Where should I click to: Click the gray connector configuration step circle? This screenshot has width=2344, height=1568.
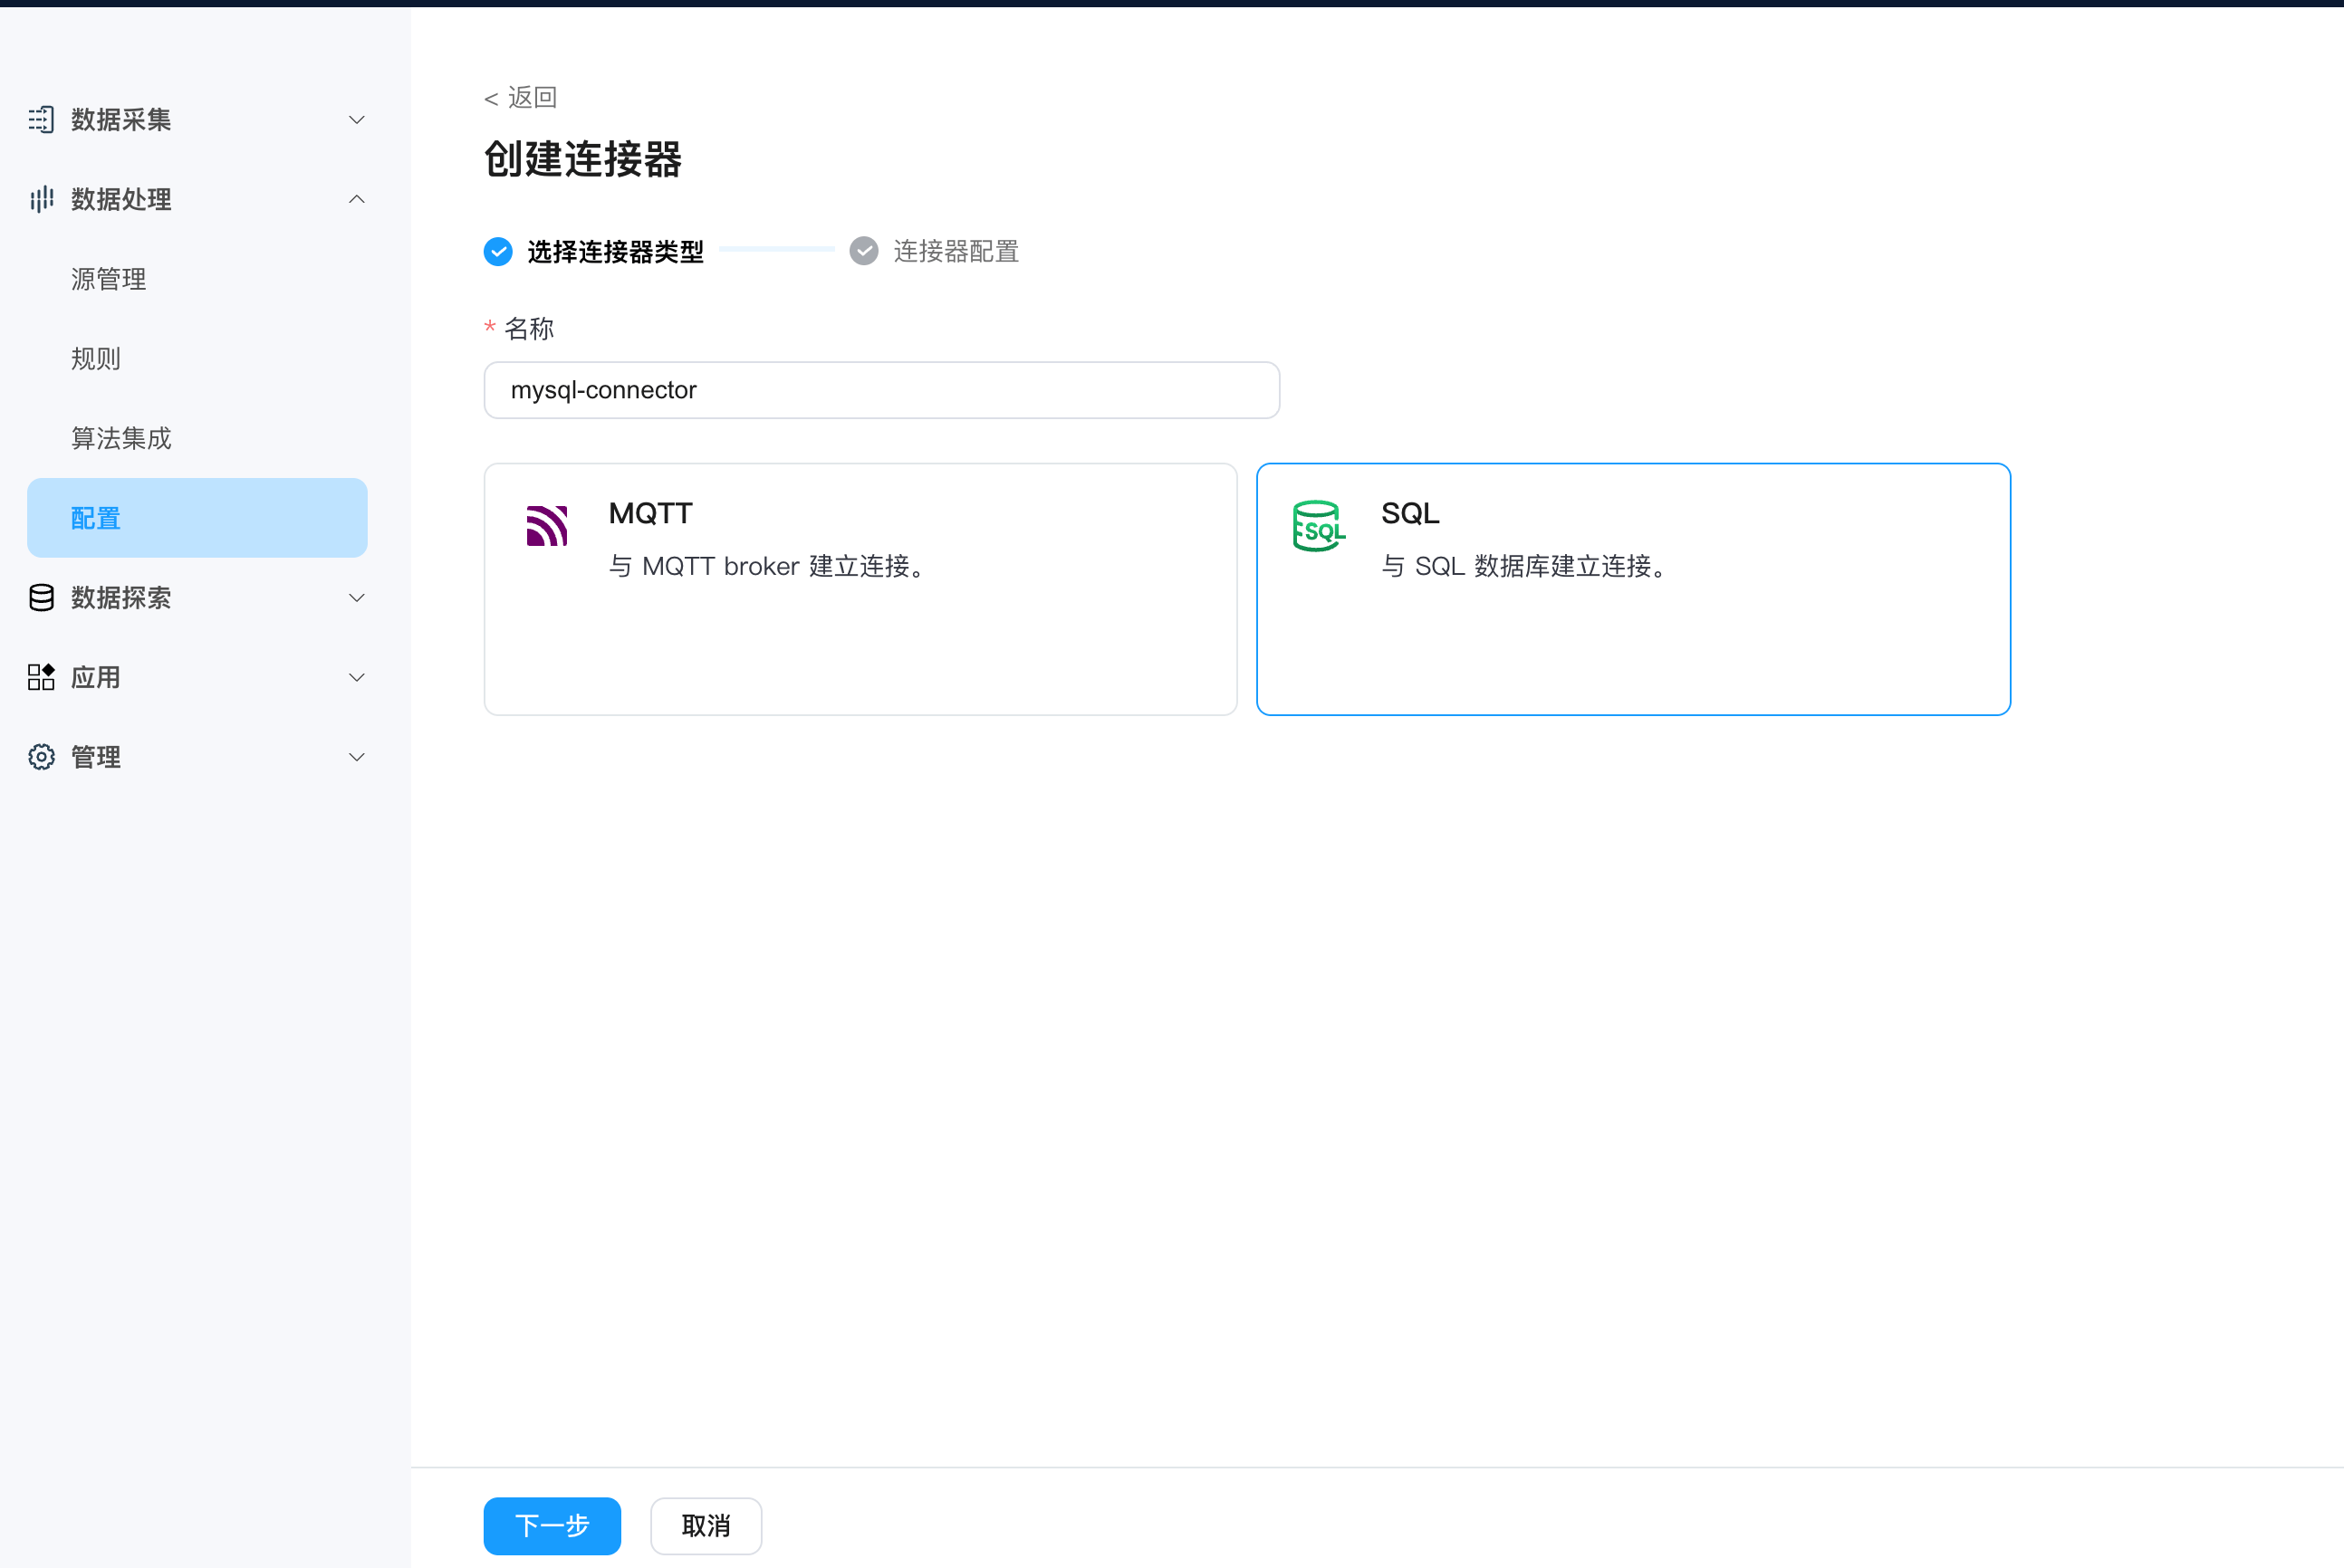click(x=864, y=251)
